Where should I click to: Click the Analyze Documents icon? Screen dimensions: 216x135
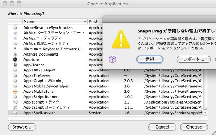click(x=15, y=54)
